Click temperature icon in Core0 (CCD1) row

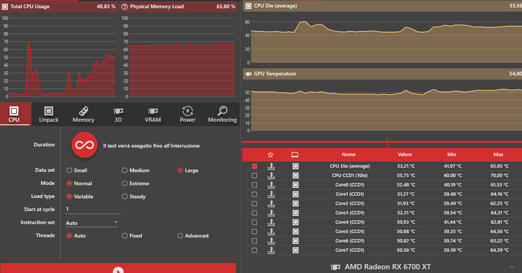pos(271,185)
